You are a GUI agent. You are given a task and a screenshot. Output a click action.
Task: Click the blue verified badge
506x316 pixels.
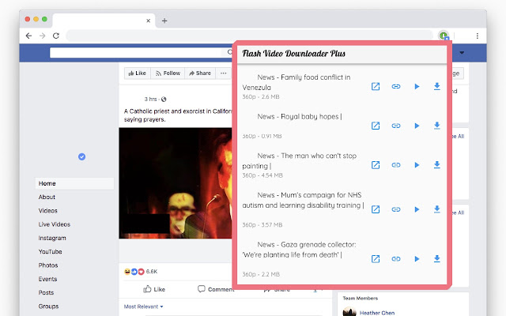tap(82, 156)
